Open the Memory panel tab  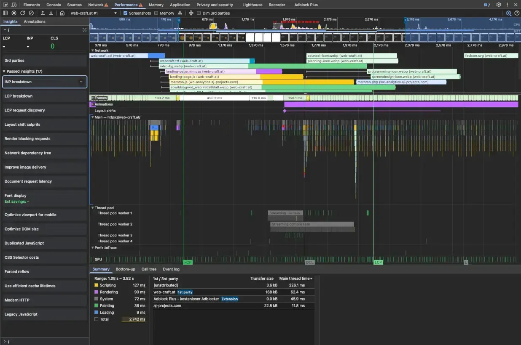pyautogui.click(x=156, y=5)
